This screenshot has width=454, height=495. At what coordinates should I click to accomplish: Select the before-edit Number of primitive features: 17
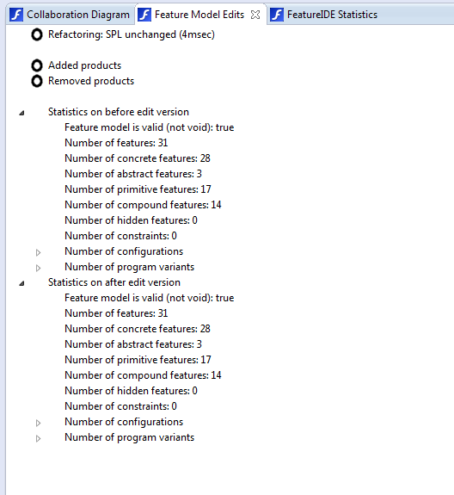[x=138, y=189]
